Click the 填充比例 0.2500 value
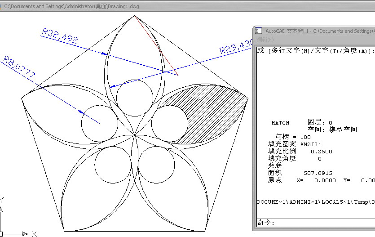 322,152
